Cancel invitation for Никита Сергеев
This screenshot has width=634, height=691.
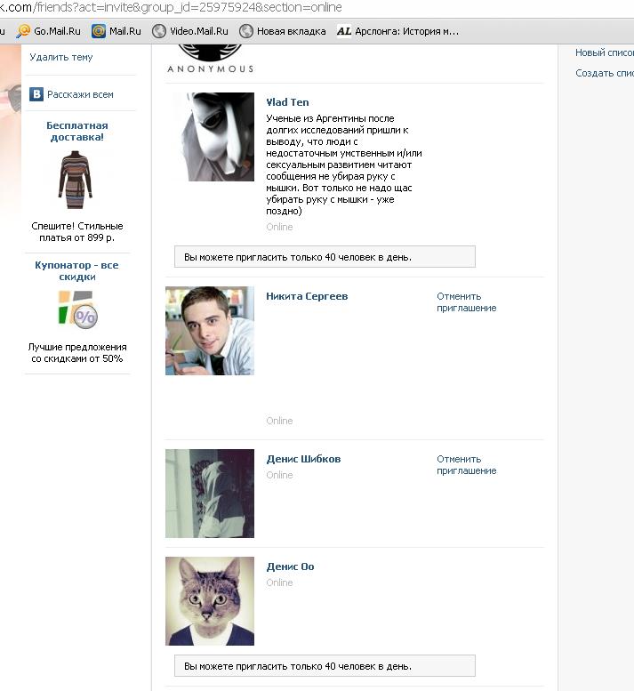467,301
